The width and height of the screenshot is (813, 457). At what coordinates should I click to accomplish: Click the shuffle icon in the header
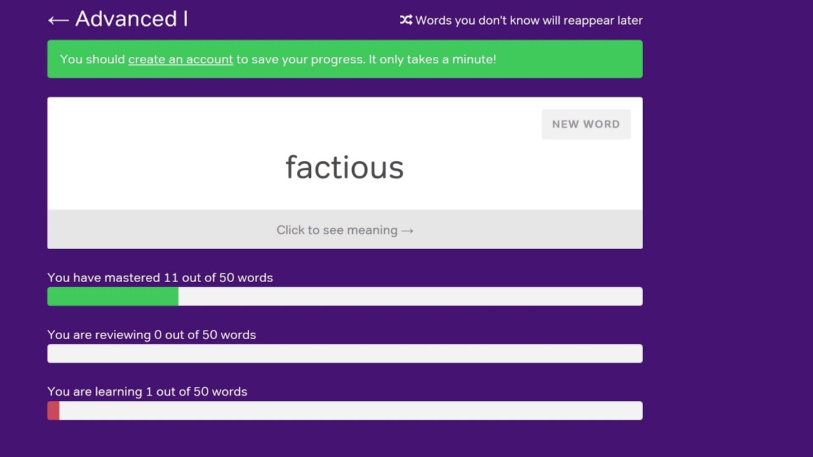[406, 20]
